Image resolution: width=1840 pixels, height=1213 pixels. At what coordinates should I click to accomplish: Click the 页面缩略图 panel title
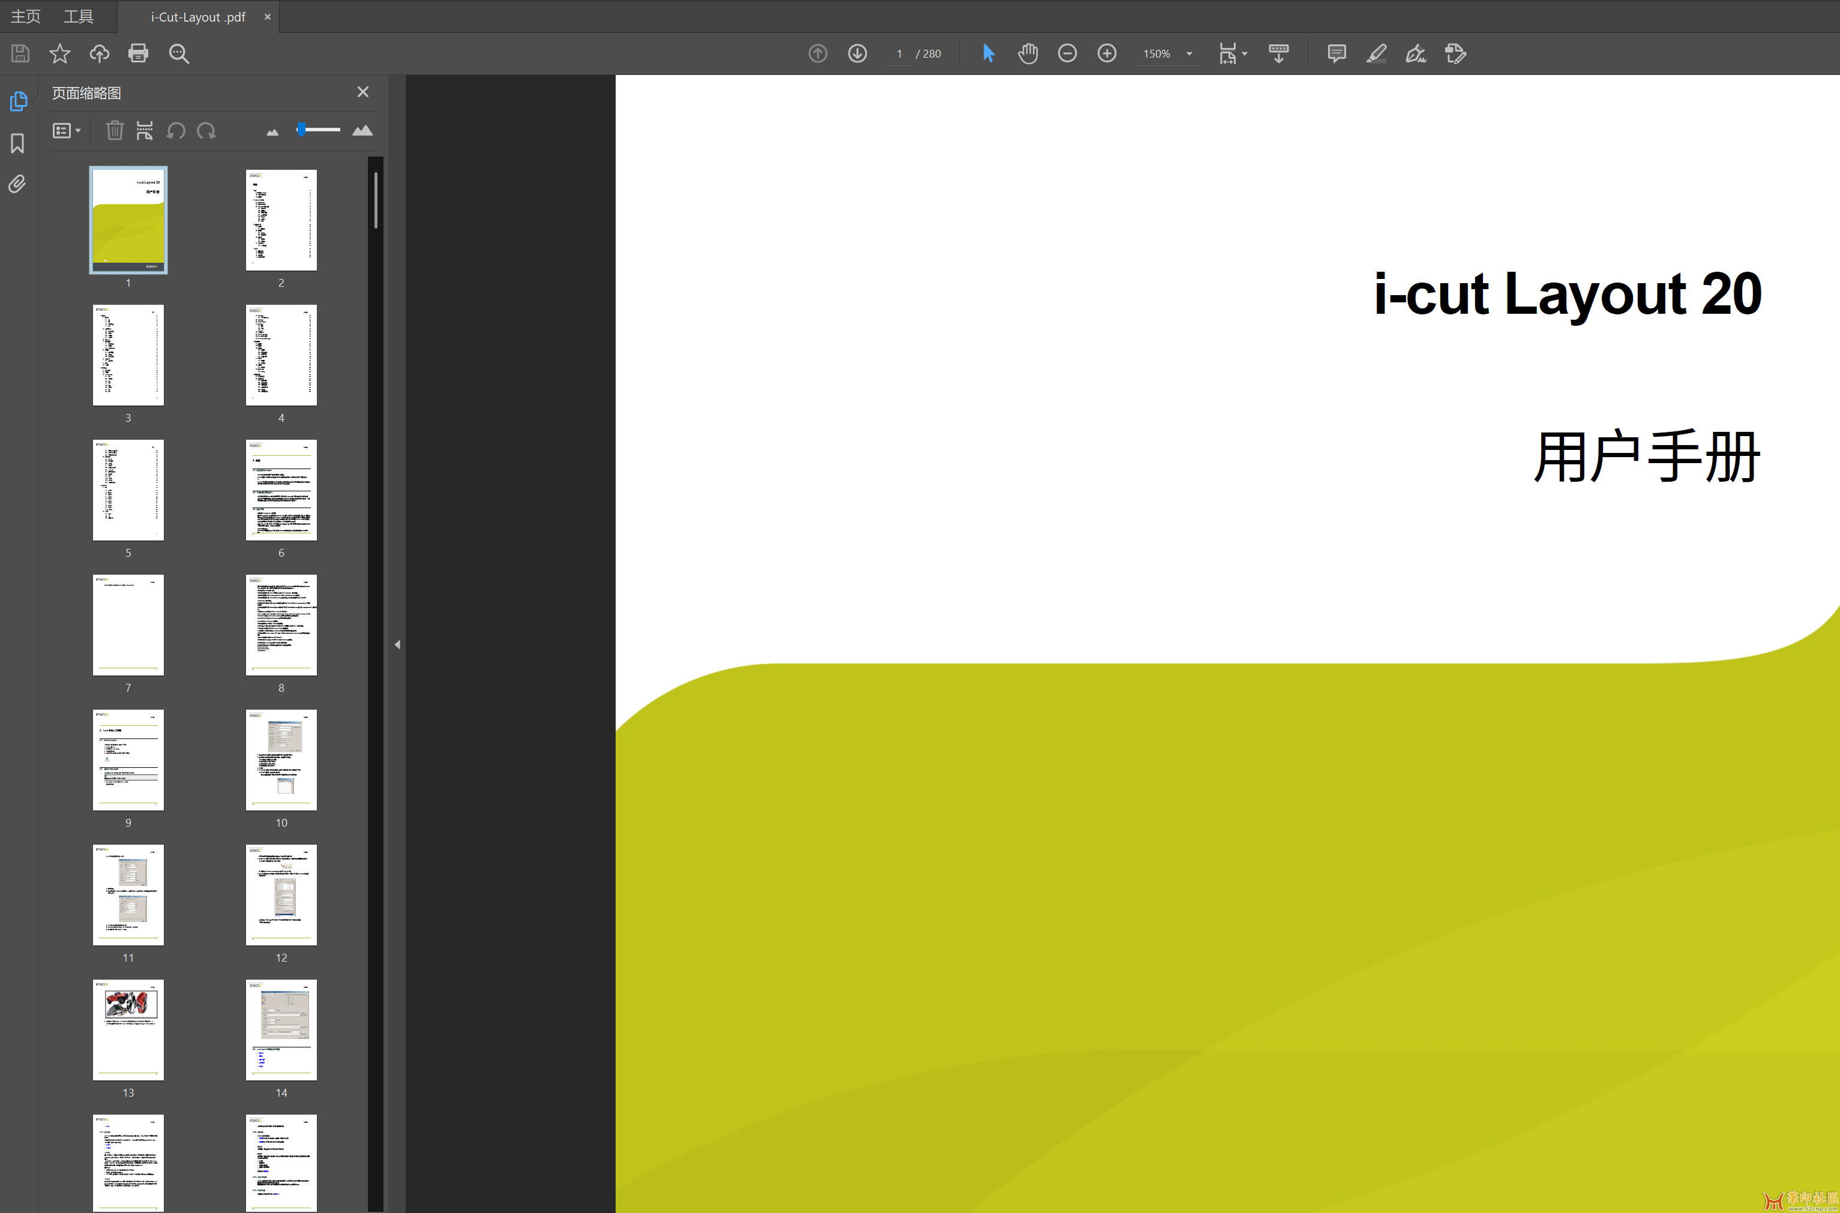click(86, 93)
